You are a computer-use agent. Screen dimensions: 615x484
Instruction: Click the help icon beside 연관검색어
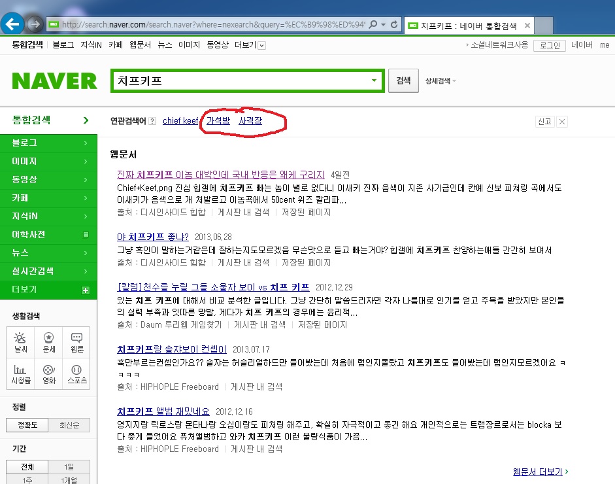[x=152, y=121]
